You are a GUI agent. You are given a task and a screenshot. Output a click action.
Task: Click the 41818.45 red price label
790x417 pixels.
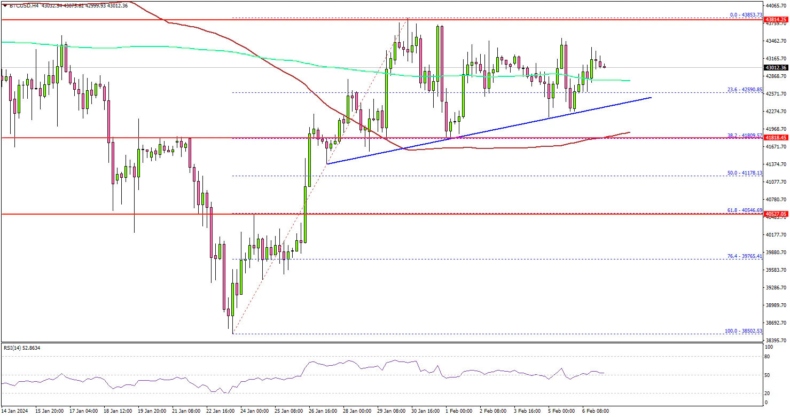[776, 138]
